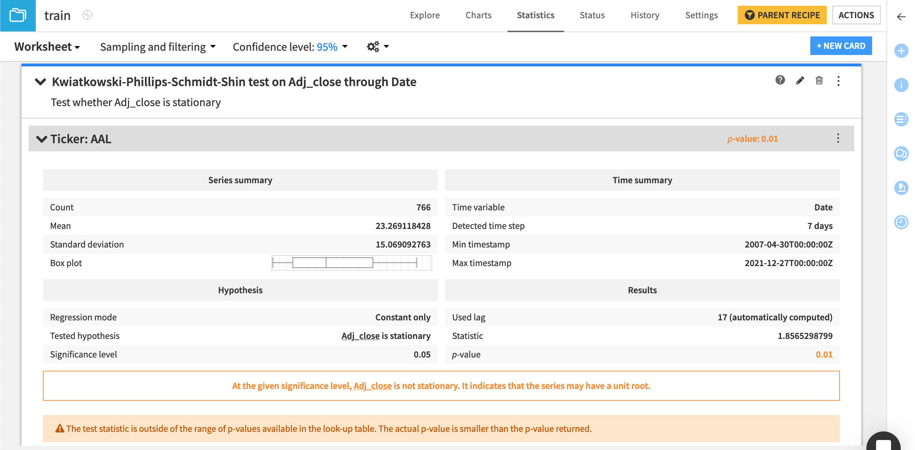
Task: Open the Discussions panel icon in the sidebar
Action: pos(901,153)
